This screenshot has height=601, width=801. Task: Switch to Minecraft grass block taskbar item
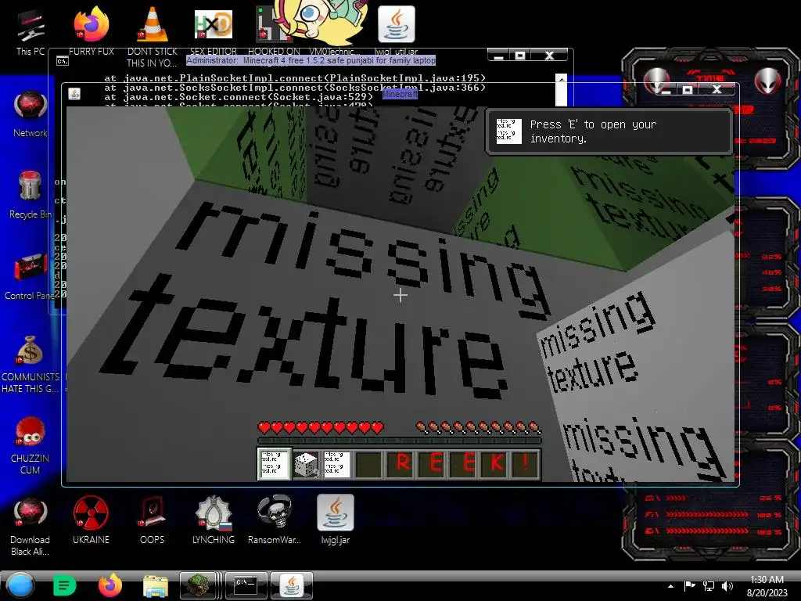[x=199, y=585]
